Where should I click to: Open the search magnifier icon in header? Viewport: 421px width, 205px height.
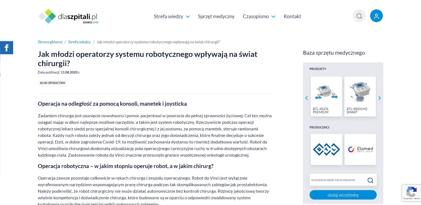click(359, 16)
